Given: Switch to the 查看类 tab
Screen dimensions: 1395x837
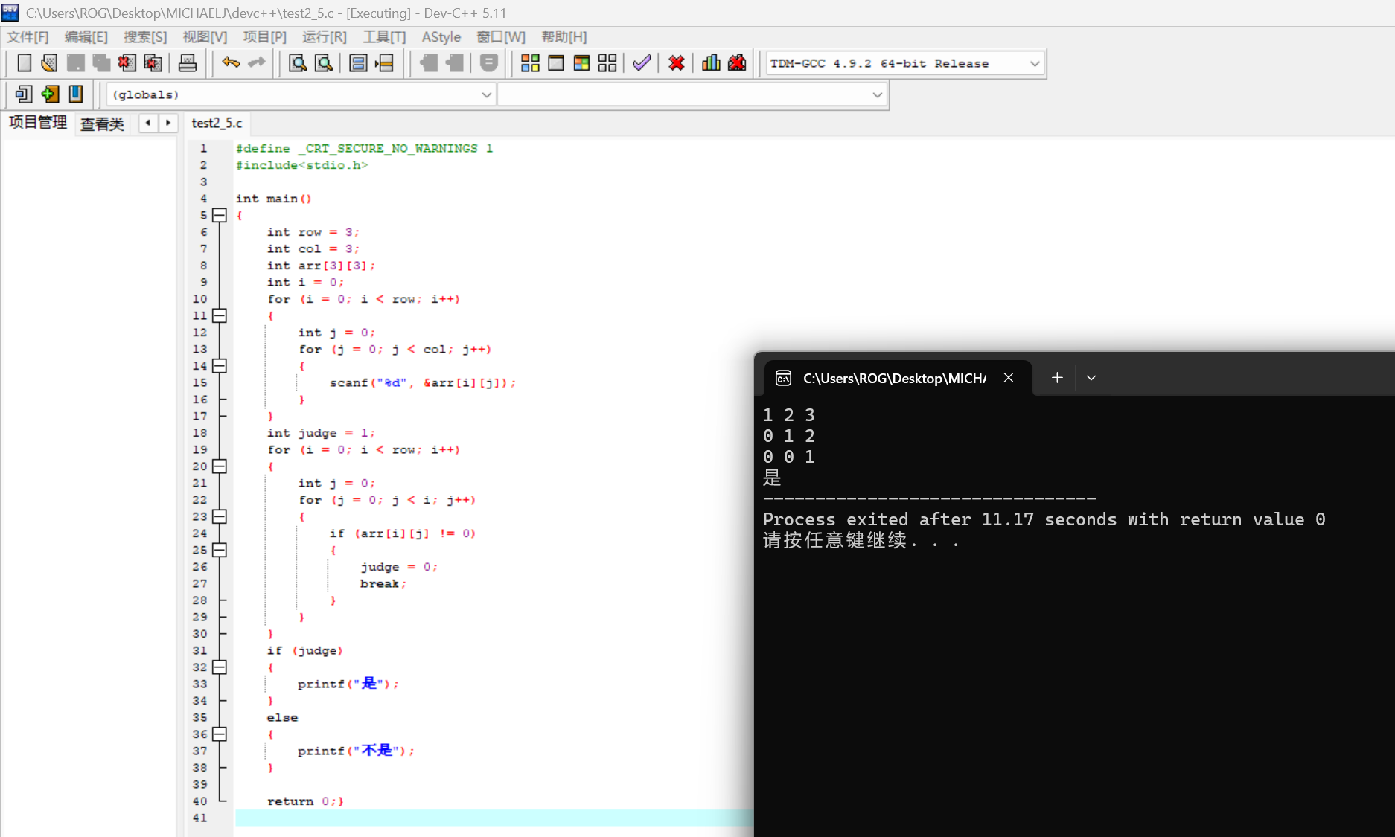Looking at the screenshot, I should [102, 124].
